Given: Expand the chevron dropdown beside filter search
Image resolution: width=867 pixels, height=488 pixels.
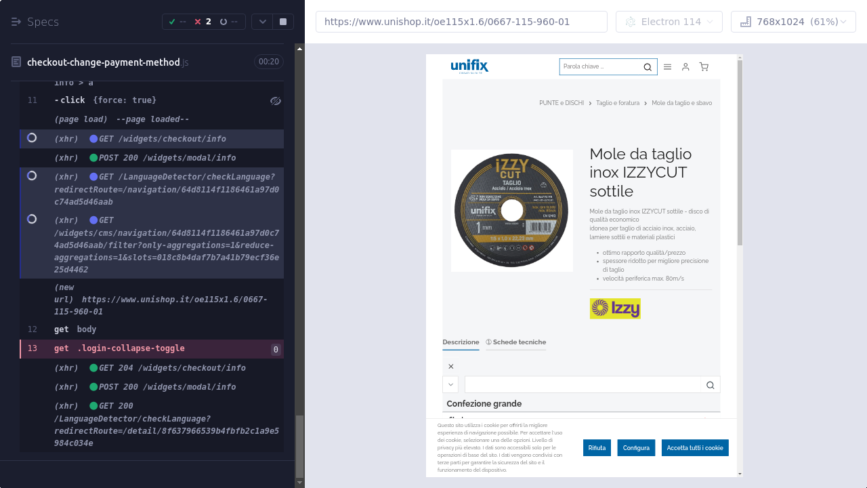Looking at the screenshot, I should pos(450,385).
